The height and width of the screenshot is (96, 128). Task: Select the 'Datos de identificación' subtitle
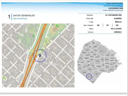pos(20,18)
